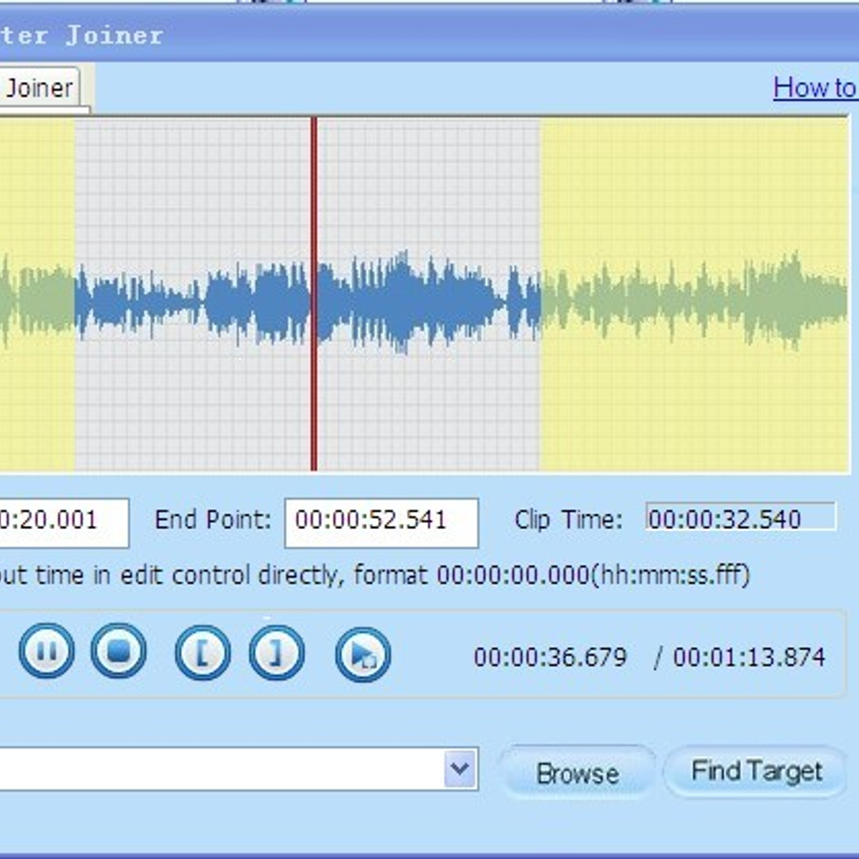Set start point with left bracket button
Image resolution: width=859 pixels, height=859 pixels.
point(203,653)
